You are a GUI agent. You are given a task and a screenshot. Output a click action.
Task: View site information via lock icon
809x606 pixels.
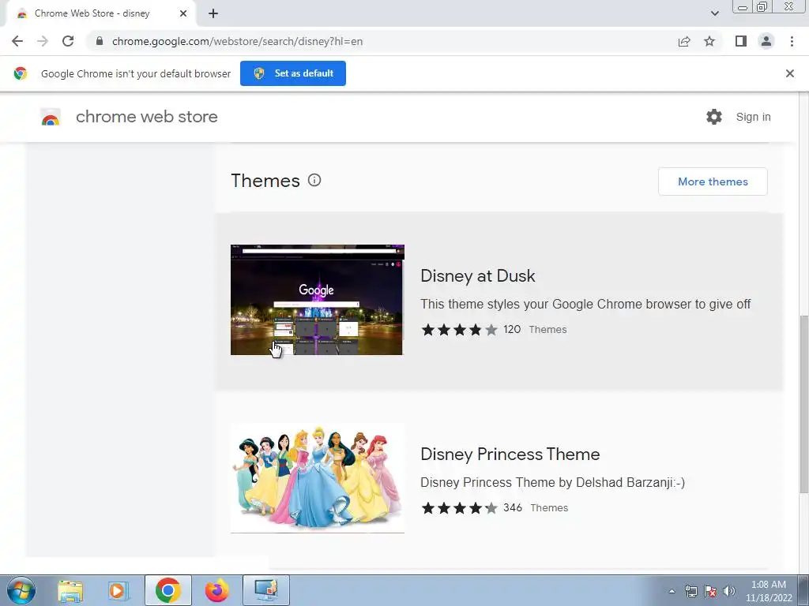pos(100,41)
